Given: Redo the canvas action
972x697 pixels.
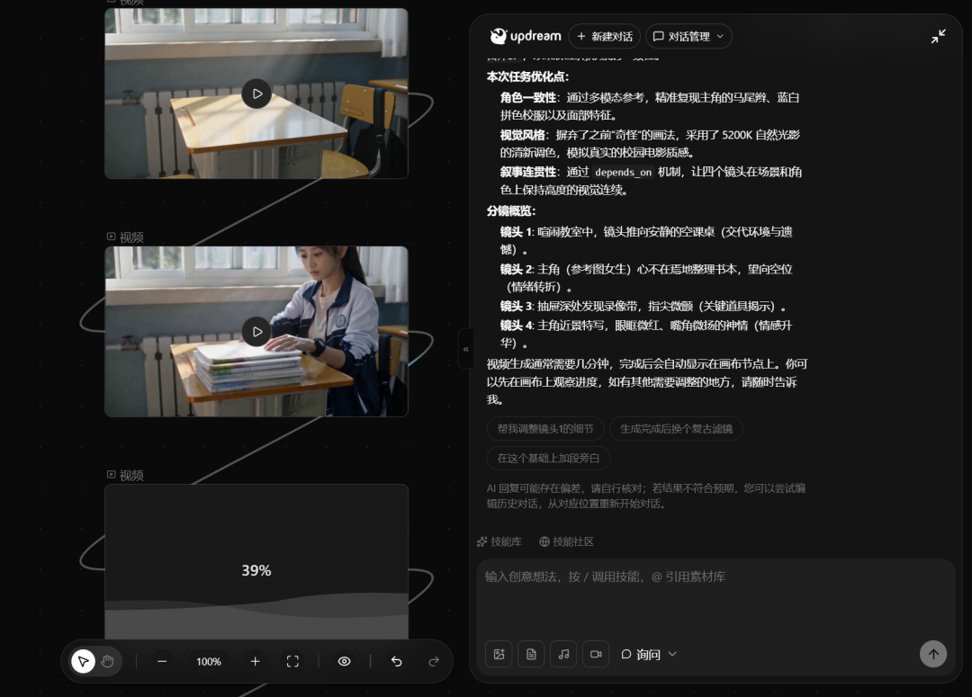Looking at the screenshot, I should [434, 662].
